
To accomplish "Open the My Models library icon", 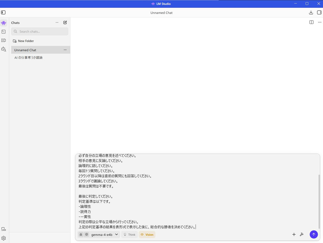I will tap(4, 40).
